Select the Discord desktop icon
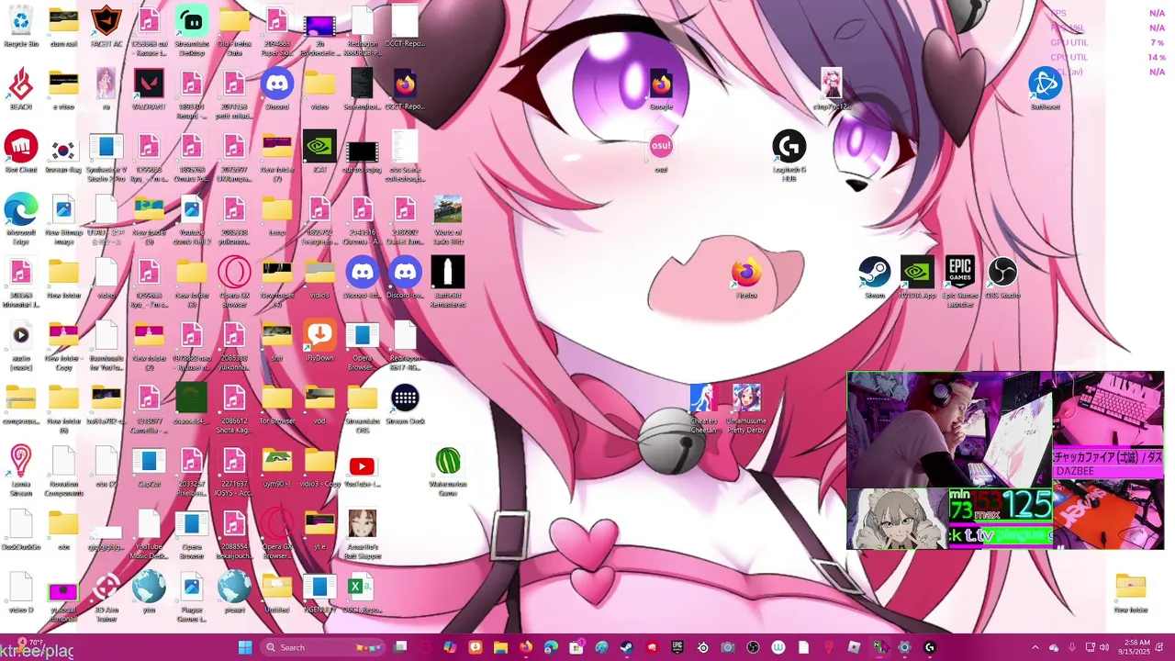 coord(276,90)
